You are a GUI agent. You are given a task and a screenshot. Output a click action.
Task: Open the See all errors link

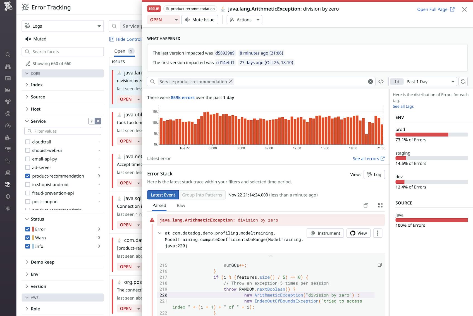click(368, 159)
